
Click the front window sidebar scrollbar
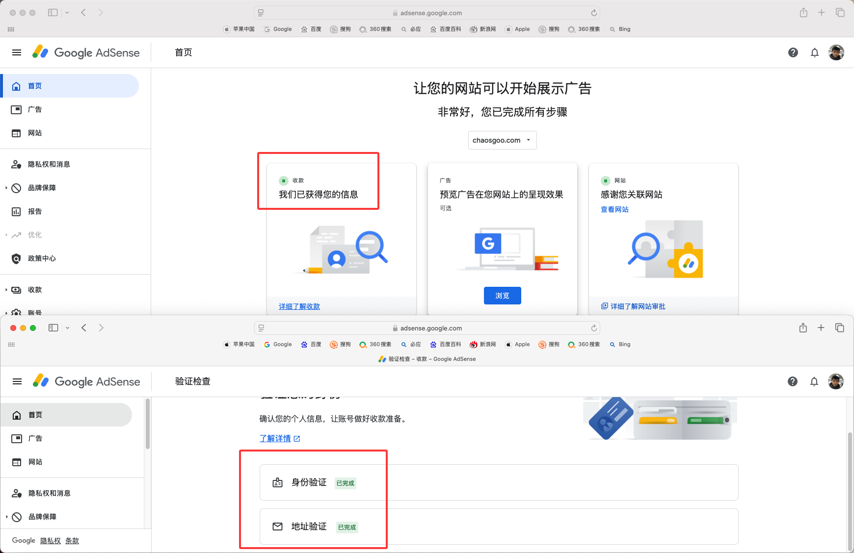pos(148,424)
